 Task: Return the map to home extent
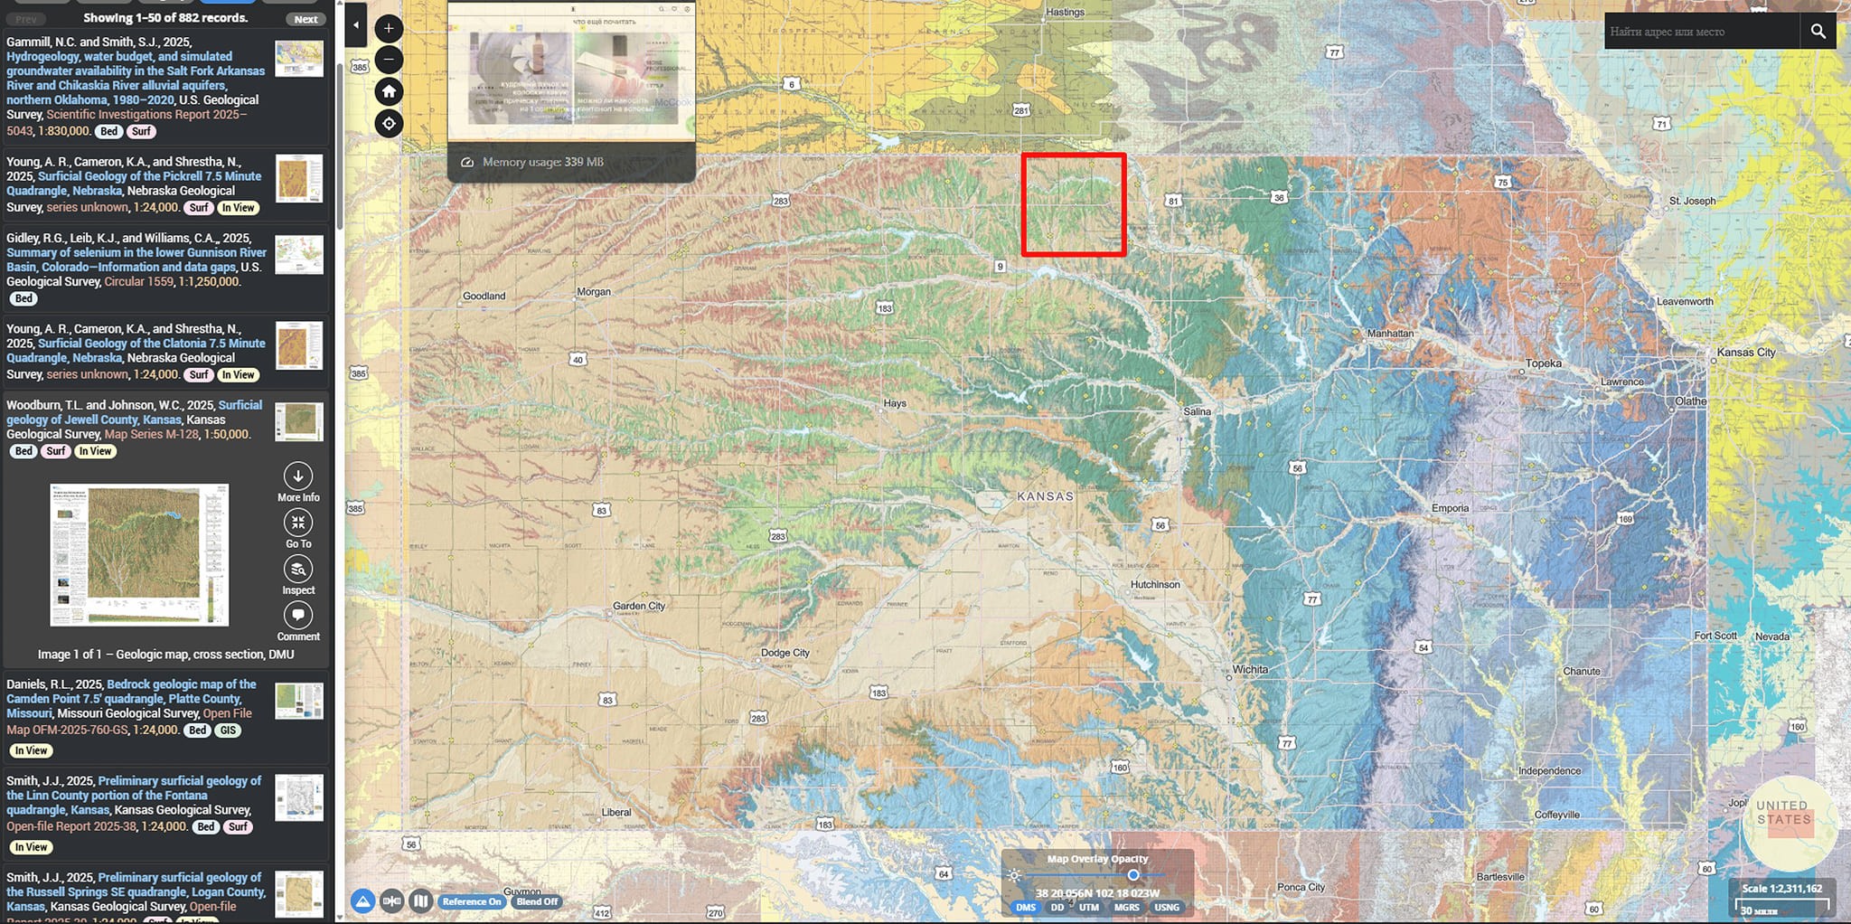click(x=389, y=91)
